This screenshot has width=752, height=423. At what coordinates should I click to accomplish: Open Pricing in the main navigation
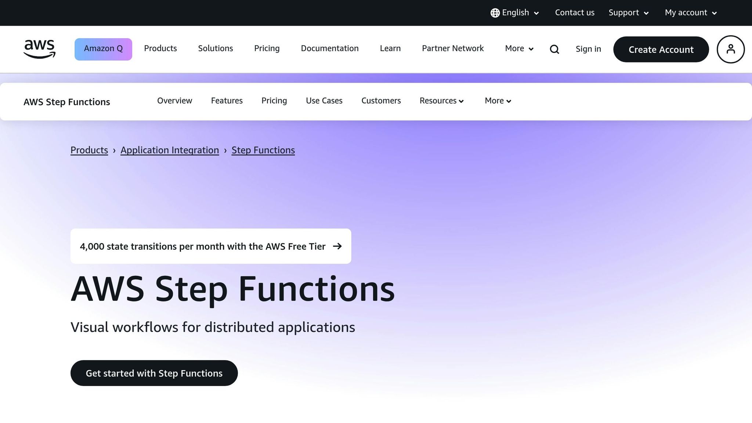pos(267,48)
